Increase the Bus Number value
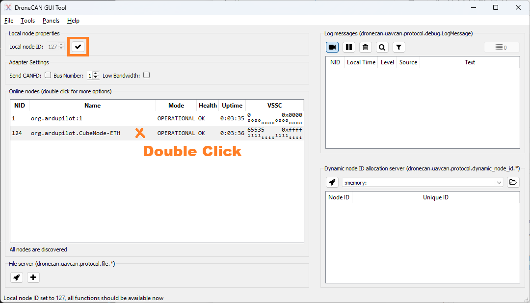 point(96,74)
